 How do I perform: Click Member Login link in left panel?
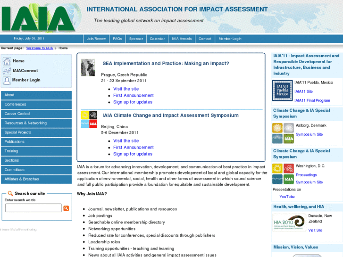click(x=26, y=80)
